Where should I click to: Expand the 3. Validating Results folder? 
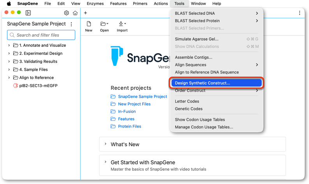(x=9, y=61)
